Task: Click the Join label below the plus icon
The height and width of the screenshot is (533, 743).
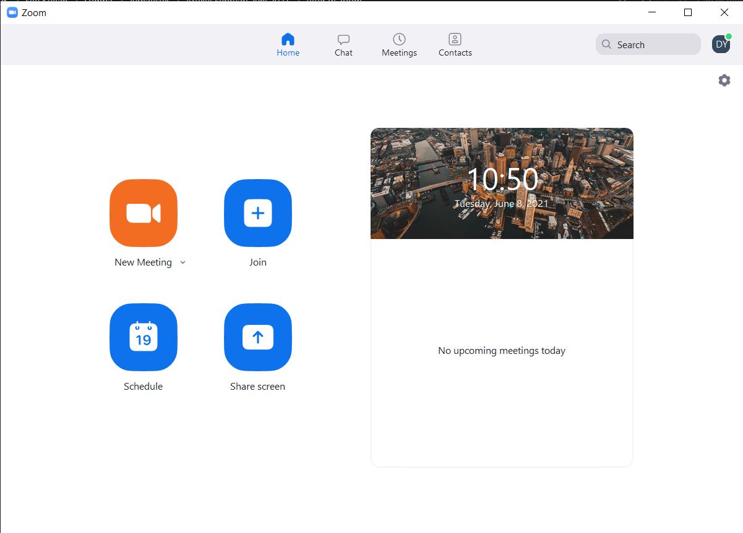Action: click(257, 262)
